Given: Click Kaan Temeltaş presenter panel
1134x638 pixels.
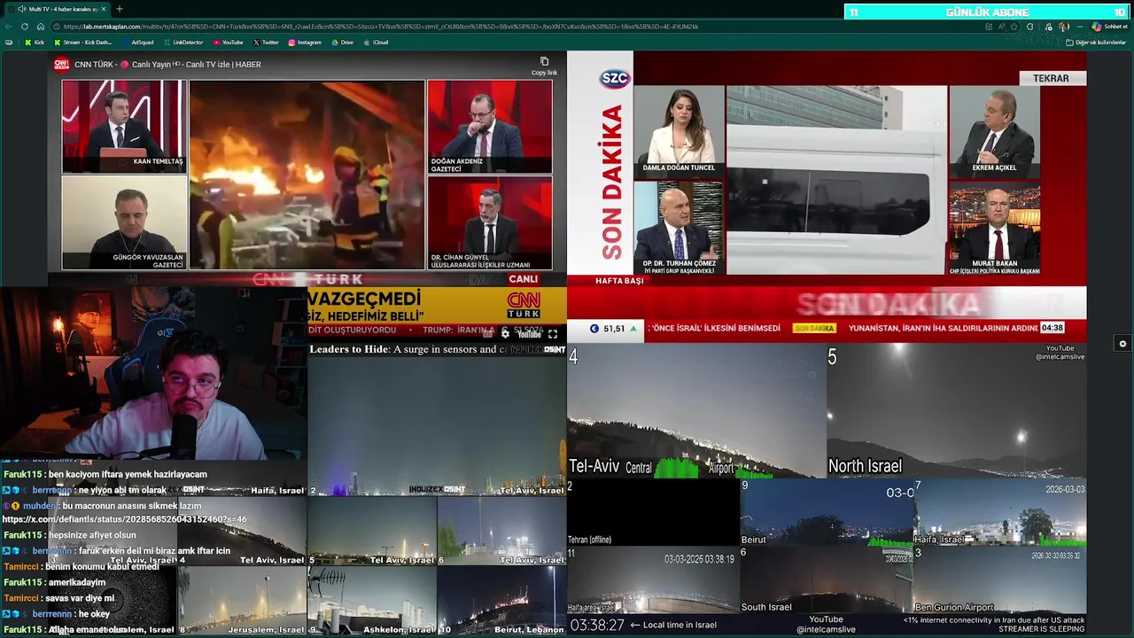Looking at the screenshot, I should (124, 126).
